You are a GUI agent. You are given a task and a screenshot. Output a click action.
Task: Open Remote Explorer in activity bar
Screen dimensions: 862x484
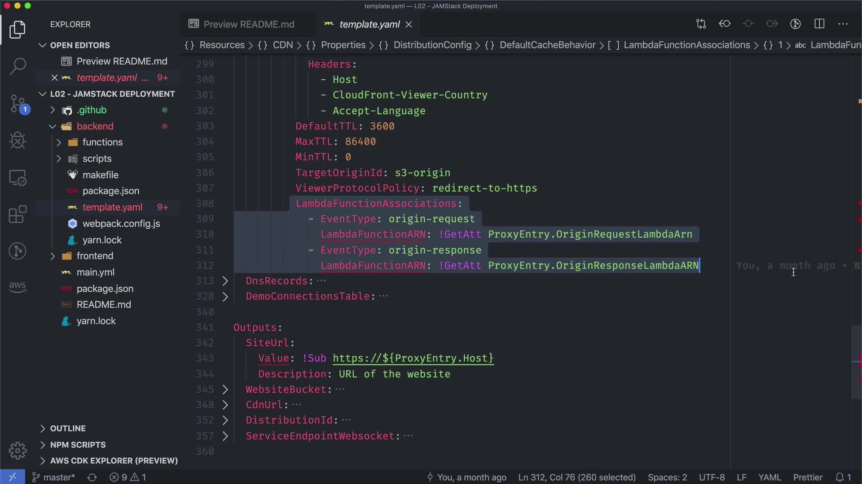point(18,178)
